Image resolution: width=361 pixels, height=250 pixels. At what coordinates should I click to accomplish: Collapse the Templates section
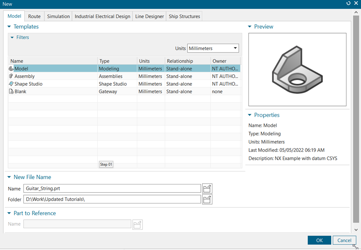9,26
